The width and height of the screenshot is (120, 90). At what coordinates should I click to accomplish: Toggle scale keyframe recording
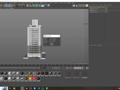tap(77, 68)
